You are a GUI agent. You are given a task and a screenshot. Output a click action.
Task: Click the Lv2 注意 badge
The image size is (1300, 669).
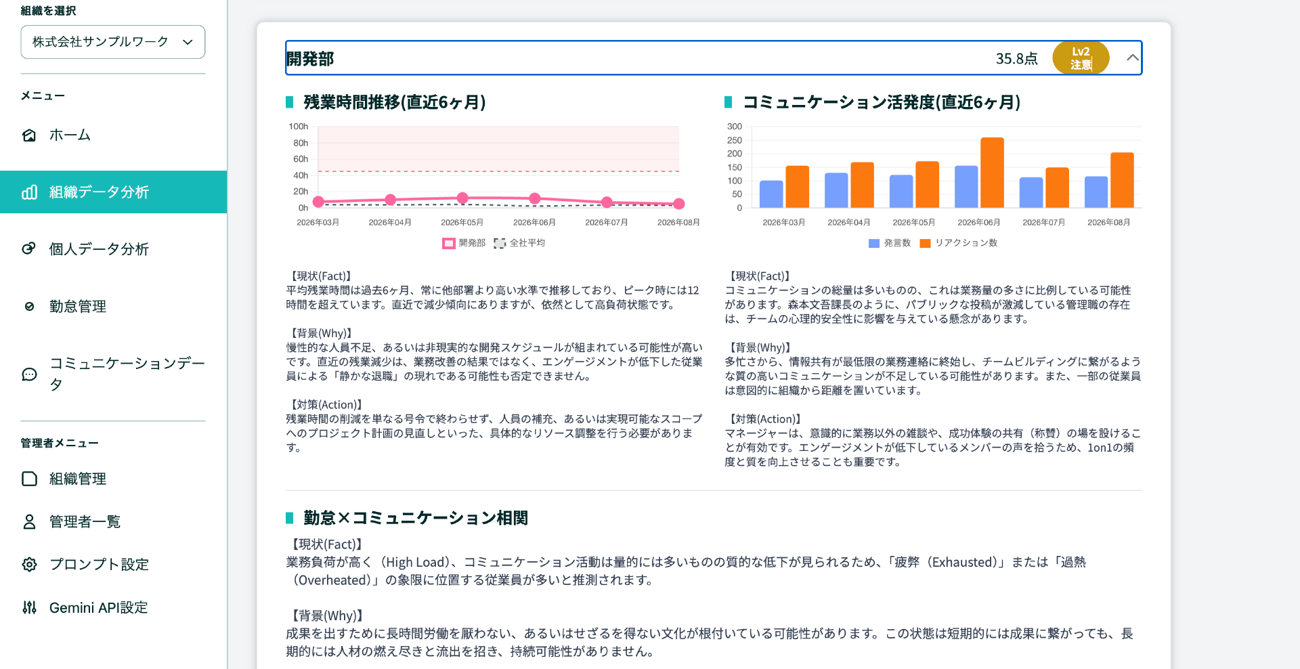click(1081, 58)
